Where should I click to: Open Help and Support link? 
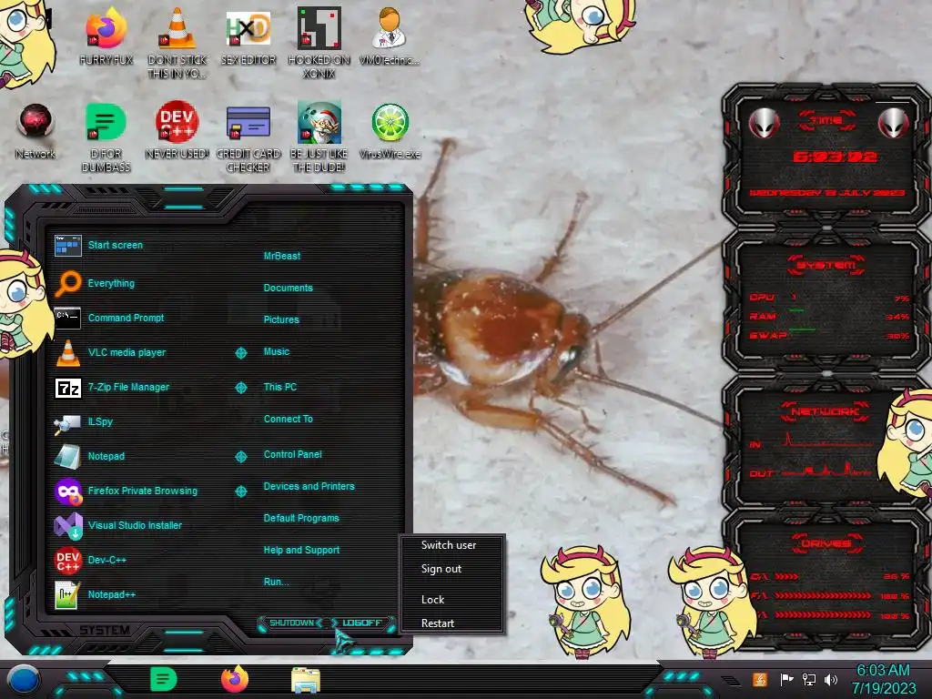[x=301, y=551]
